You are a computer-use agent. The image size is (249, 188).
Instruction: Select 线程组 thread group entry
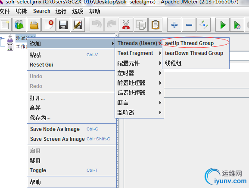[196, 63]
